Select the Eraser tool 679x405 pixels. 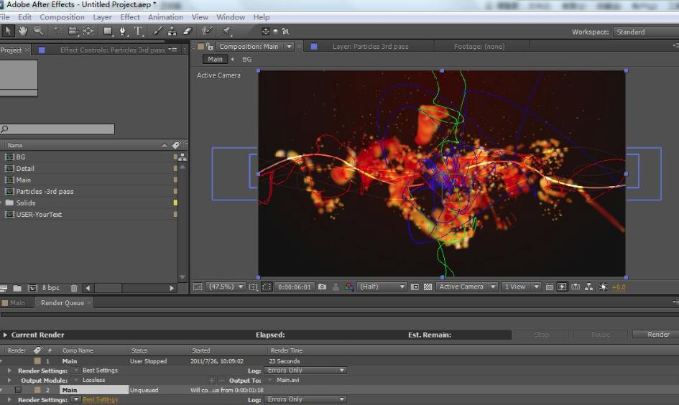188,31
